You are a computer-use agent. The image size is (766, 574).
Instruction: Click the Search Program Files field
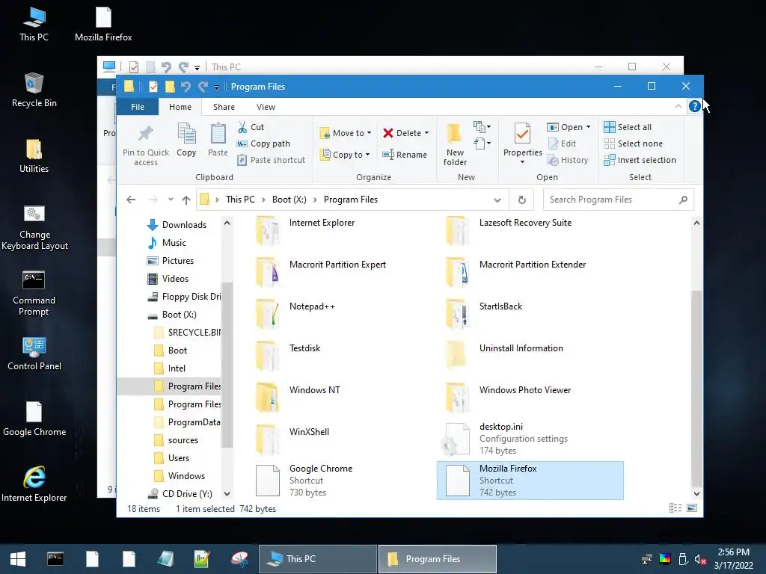618,199
